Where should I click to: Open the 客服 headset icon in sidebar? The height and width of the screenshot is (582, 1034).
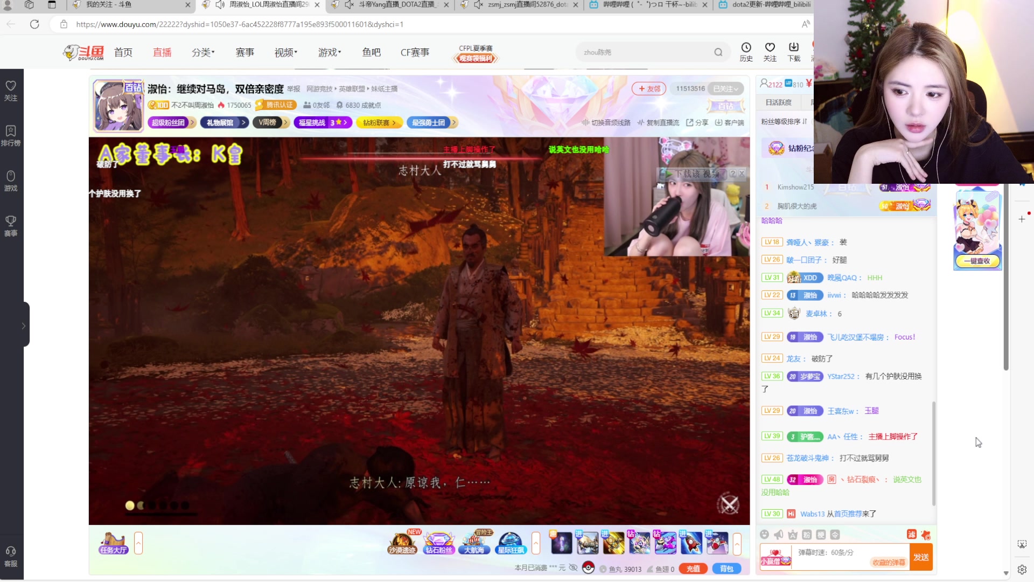(x=11, y=557)
